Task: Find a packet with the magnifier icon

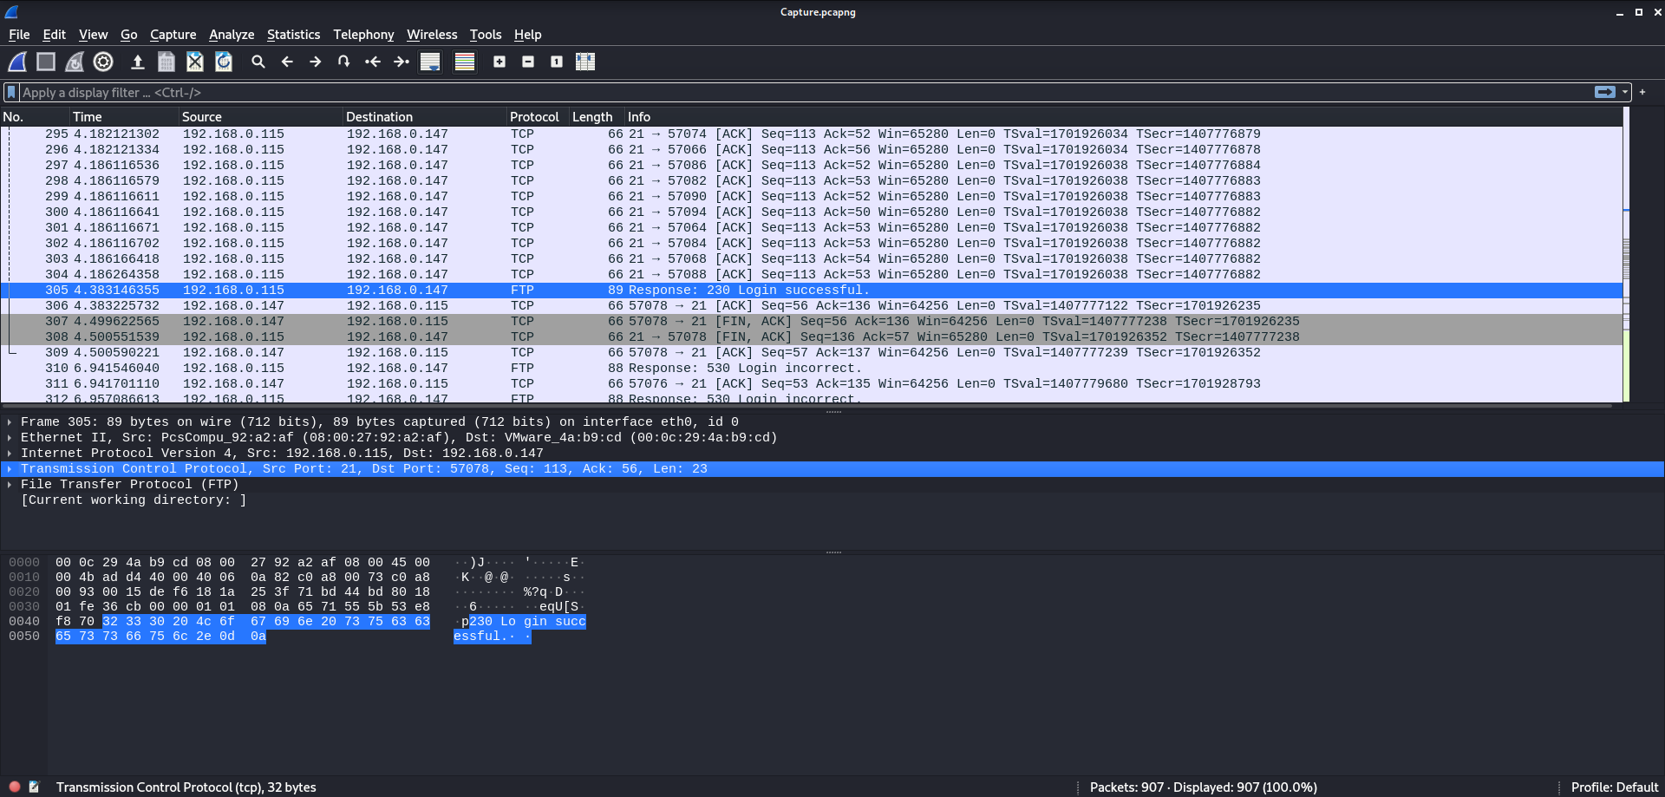Action: coord(258,62)
